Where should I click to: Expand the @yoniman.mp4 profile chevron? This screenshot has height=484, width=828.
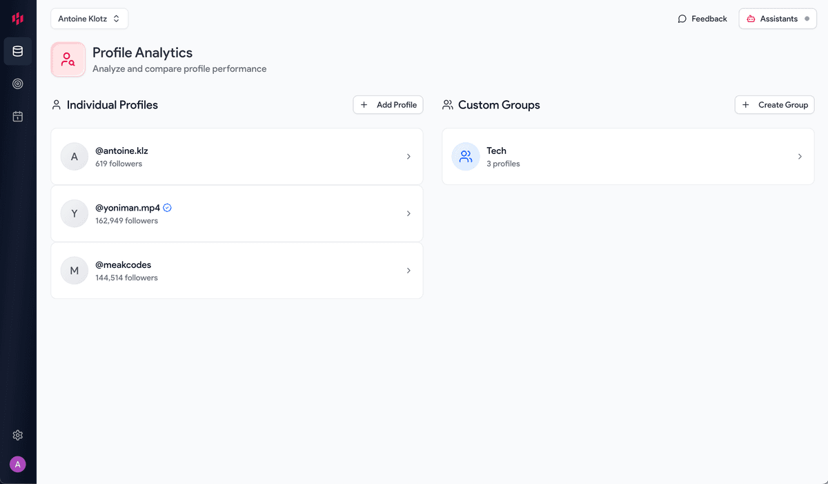(408, 213)
